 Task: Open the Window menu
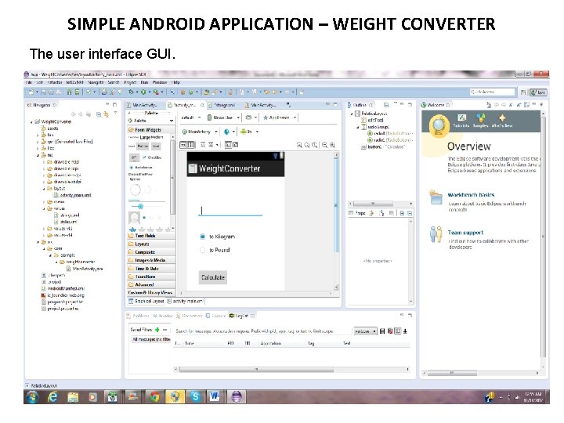(x=160, y=82)
